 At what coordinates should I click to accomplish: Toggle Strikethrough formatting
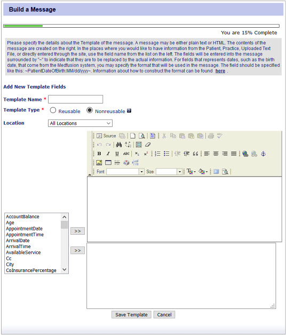point(126,154)
